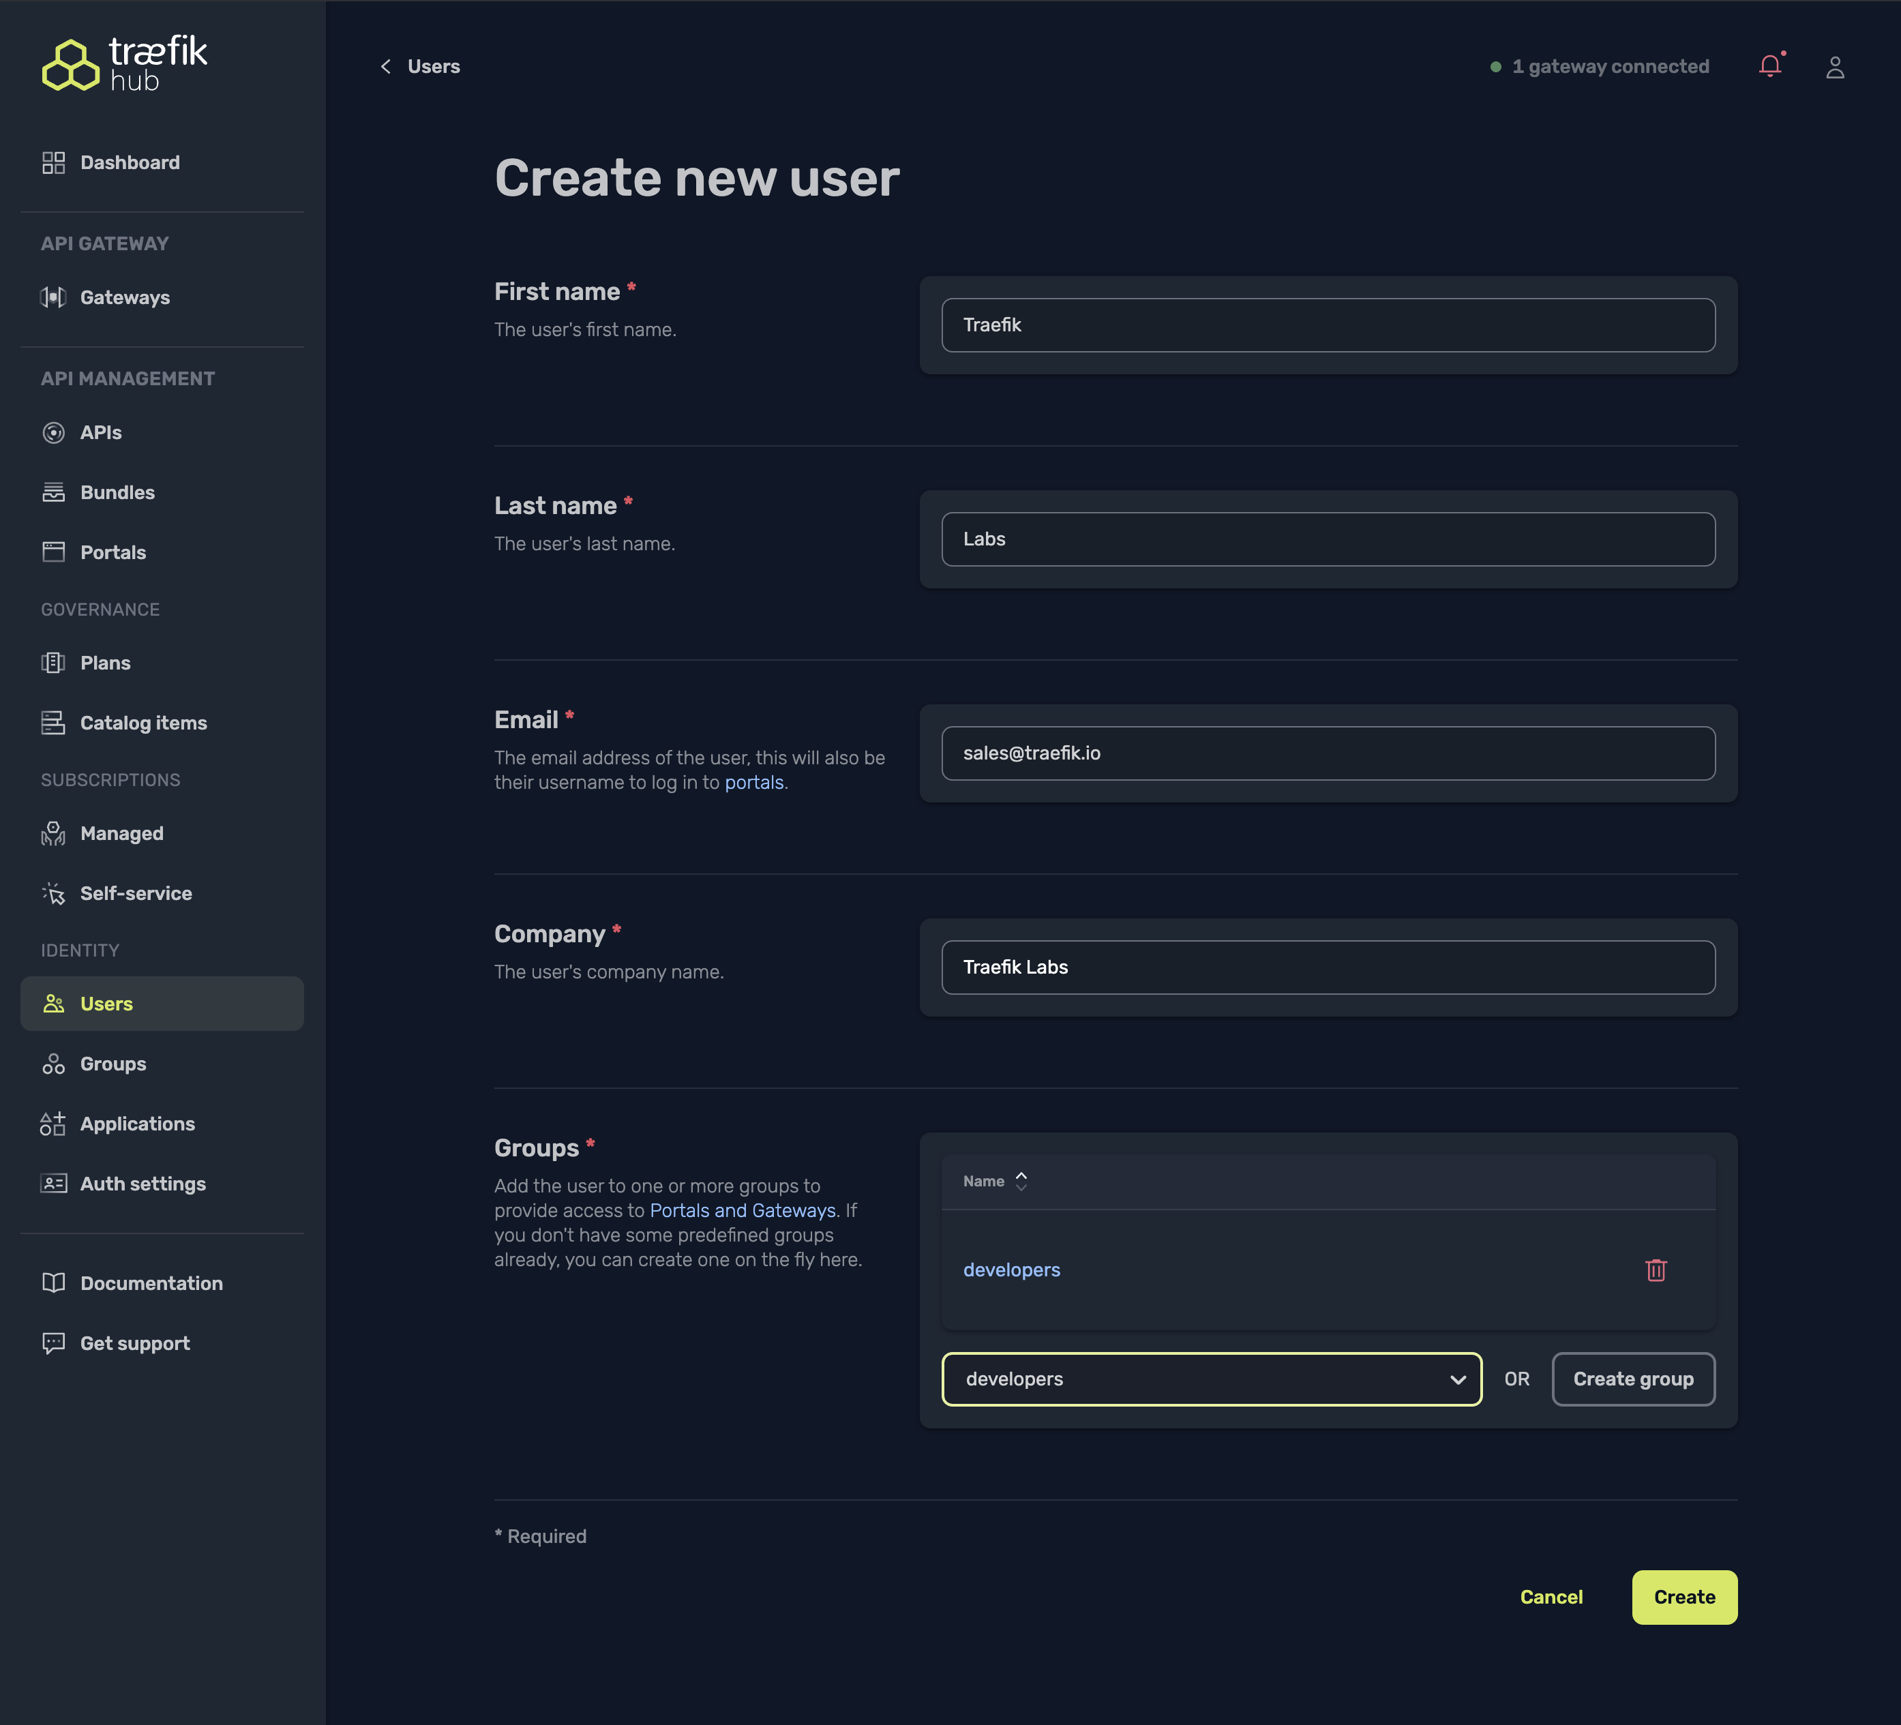Navigate to Auth settings menu item

click(x=143, y=1184)
